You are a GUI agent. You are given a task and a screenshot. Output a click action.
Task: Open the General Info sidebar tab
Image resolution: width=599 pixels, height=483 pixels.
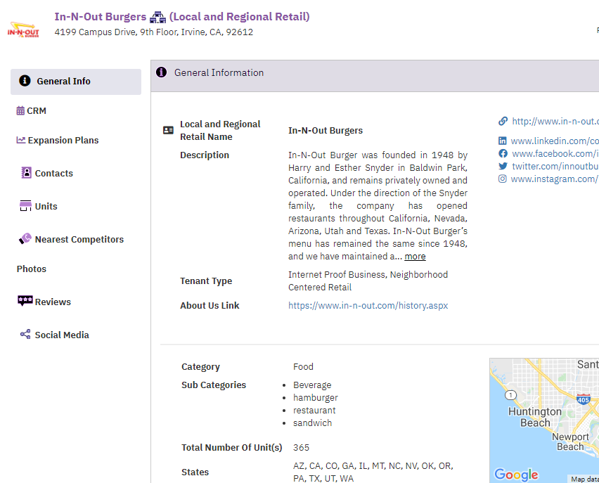pyautogui.click(x=76, y=82)
